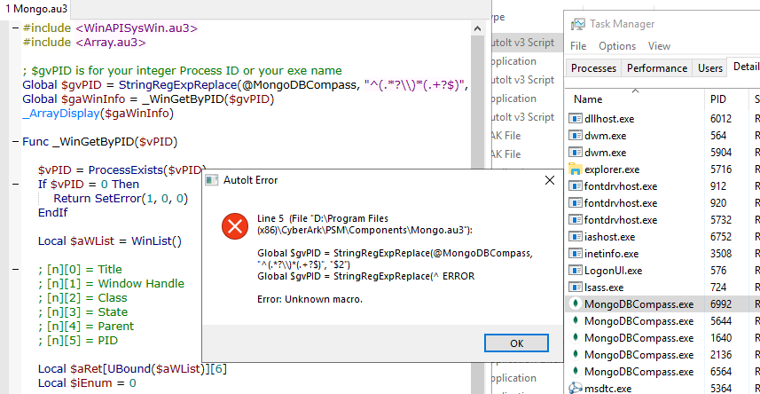The height and width of the screenshot is (394, 760).
Task: Click the Task Manager title bar icon
Action: click(x=578, y=24)
